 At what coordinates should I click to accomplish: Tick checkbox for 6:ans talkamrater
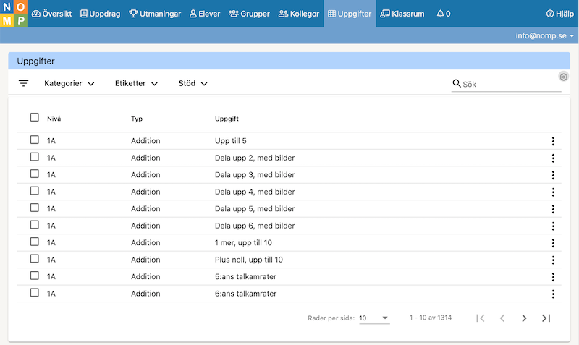(x=34, y=293)
